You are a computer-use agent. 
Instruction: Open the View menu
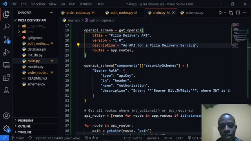click(53, 4)
